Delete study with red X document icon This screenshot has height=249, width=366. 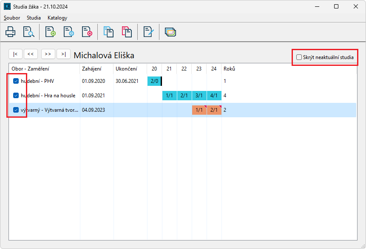tap(87, 32)
